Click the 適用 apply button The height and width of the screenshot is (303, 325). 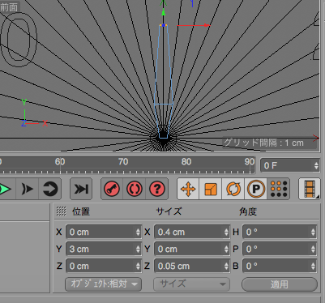coord(280,284)
